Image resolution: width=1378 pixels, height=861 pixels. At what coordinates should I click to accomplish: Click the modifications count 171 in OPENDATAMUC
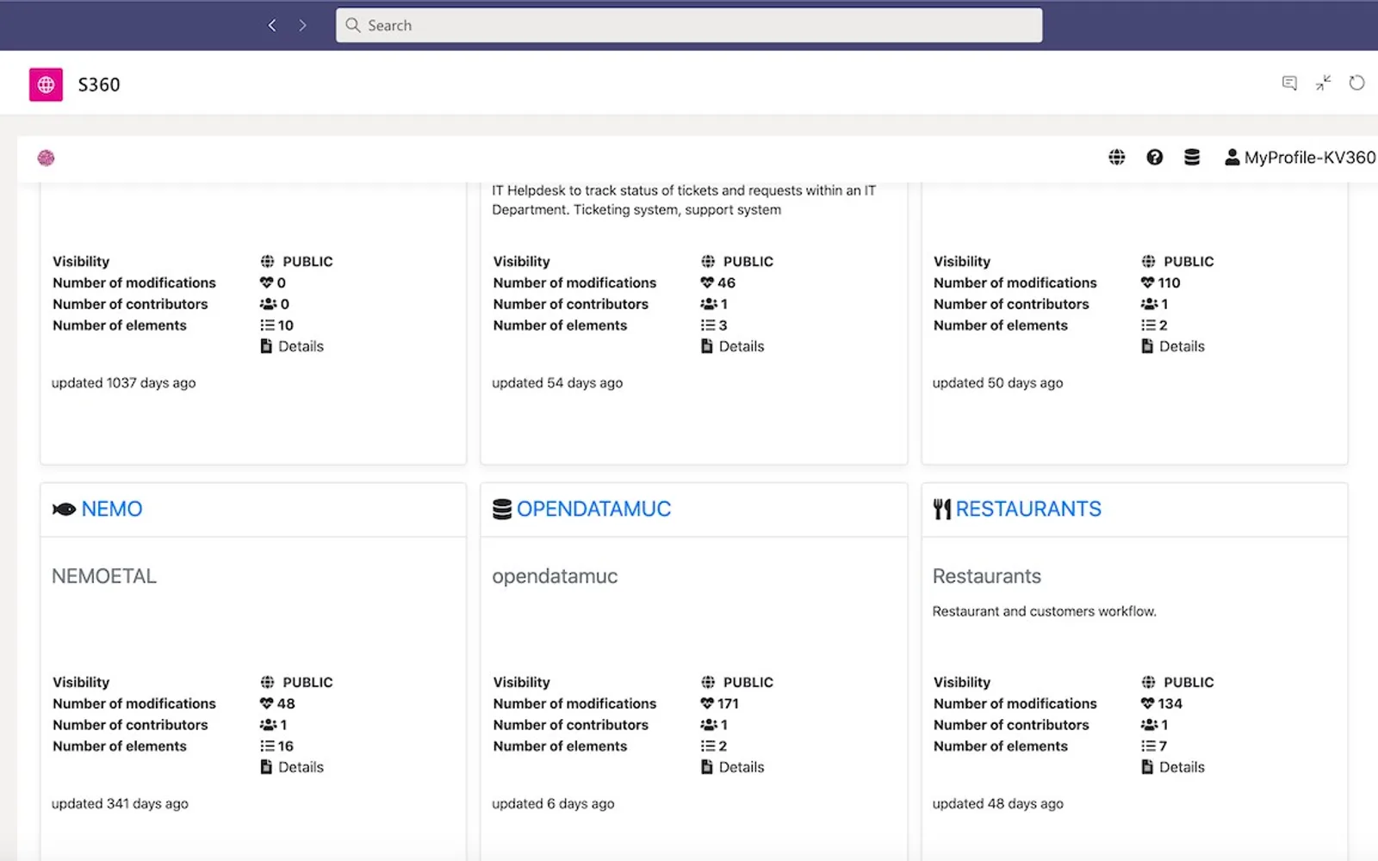[728, 703]
